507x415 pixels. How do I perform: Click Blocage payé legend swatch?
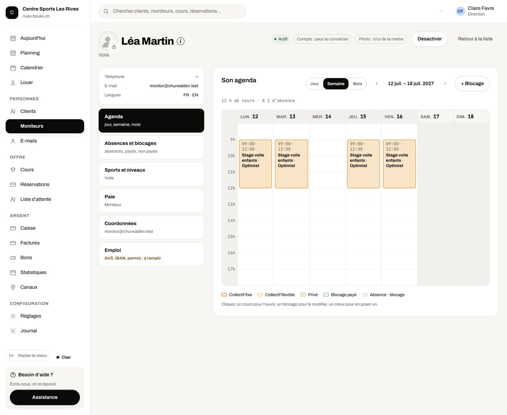[x=326, y=295]
